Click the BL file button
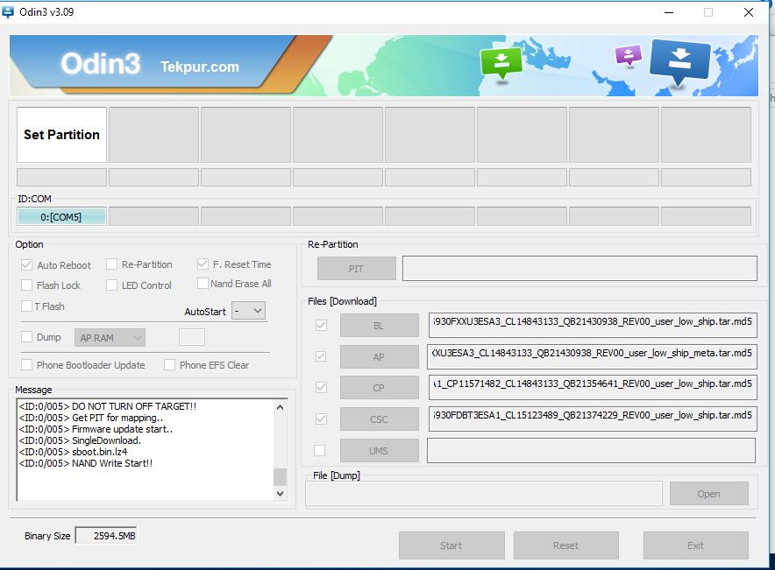This screenshot has width=775, height=570. pyautogui.click(x=379, y=326)
